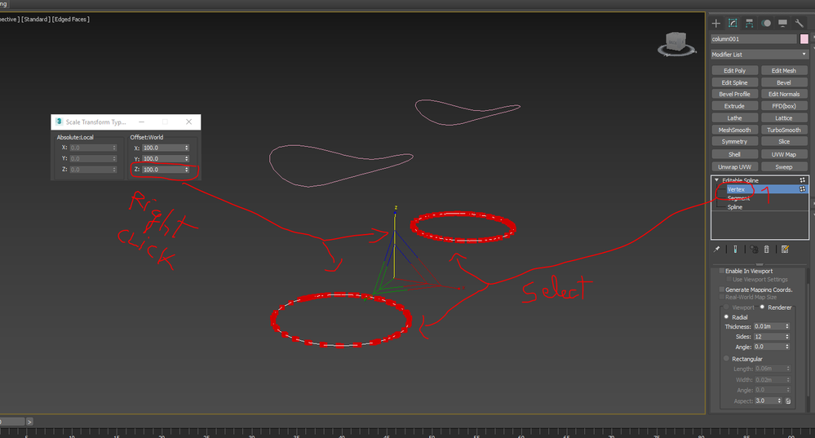This screenshot has height=438, width=815.
Task: Click Make Unique icon below stack
Action: point(754,250)
